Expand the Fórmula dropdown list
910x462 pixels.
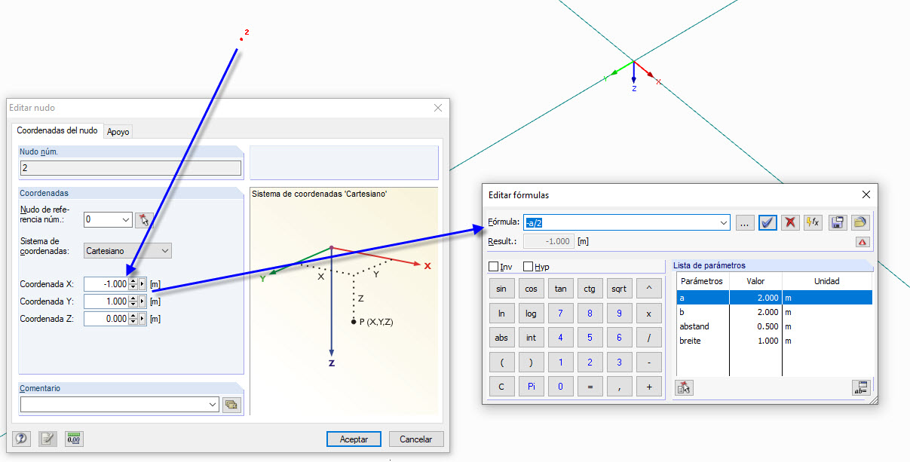723,222
